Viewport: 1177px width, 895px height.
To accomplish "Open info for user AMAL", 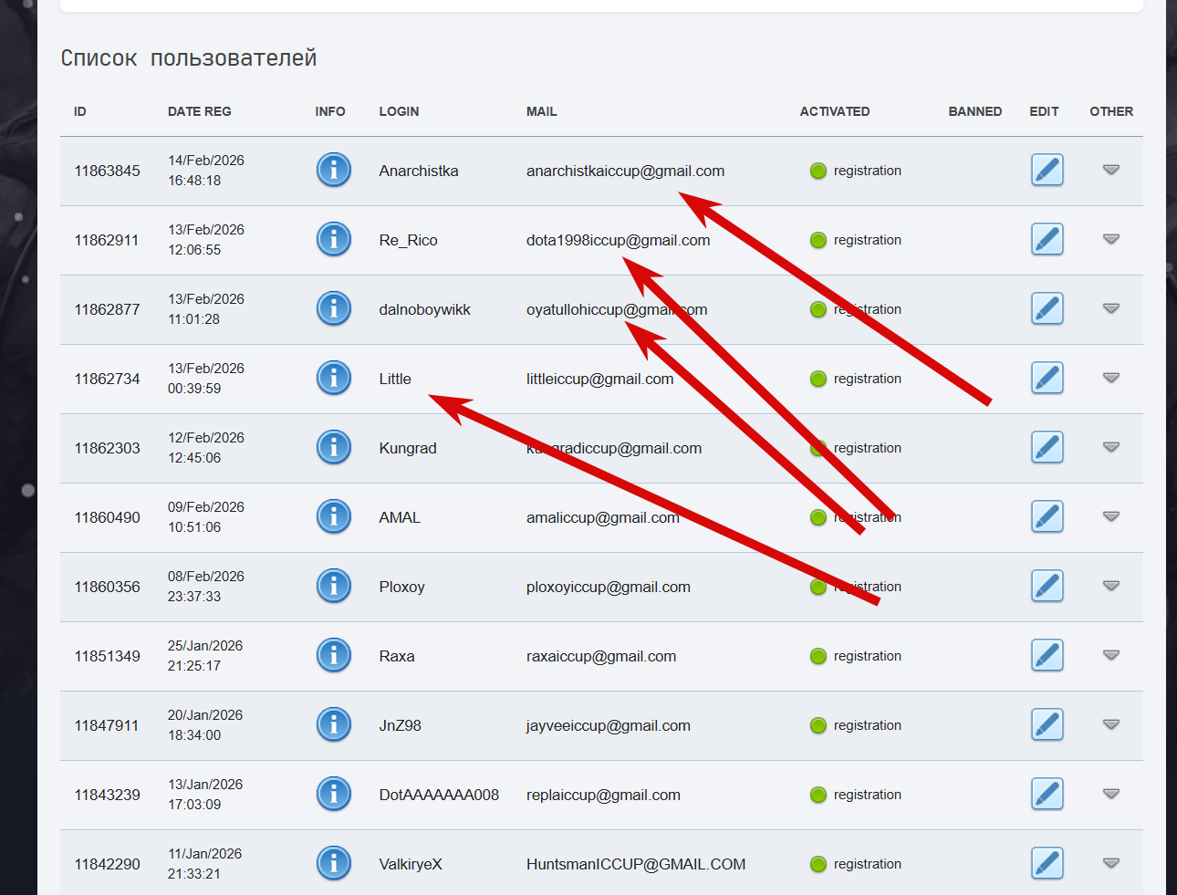I will click(x=334, y=516).
